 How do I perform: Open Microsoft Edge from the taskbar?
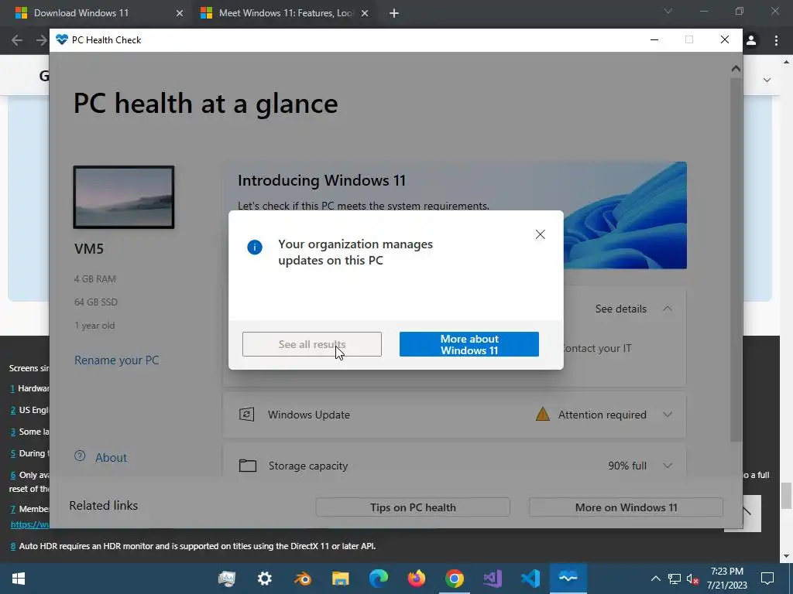[378, 579]
